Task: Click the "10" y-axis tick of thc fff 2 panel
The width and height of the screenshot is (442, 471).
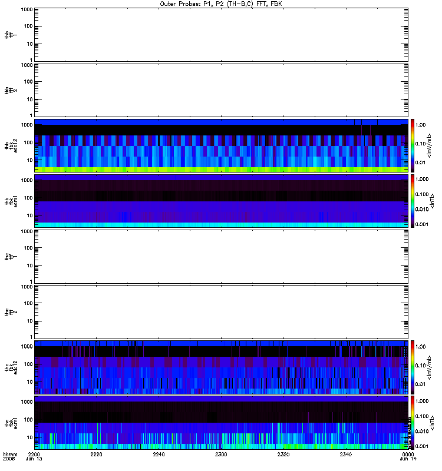Action: coord(30,321)
